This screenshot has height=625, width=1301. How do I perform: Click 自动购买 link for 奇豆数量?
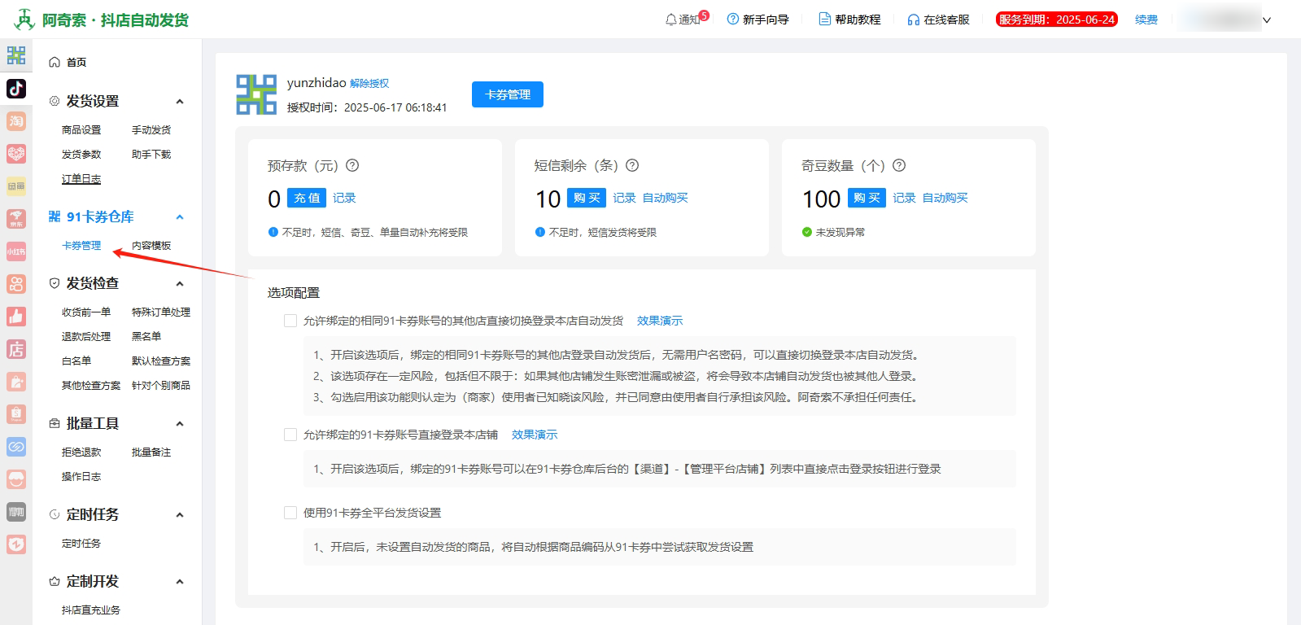point(945,198)
